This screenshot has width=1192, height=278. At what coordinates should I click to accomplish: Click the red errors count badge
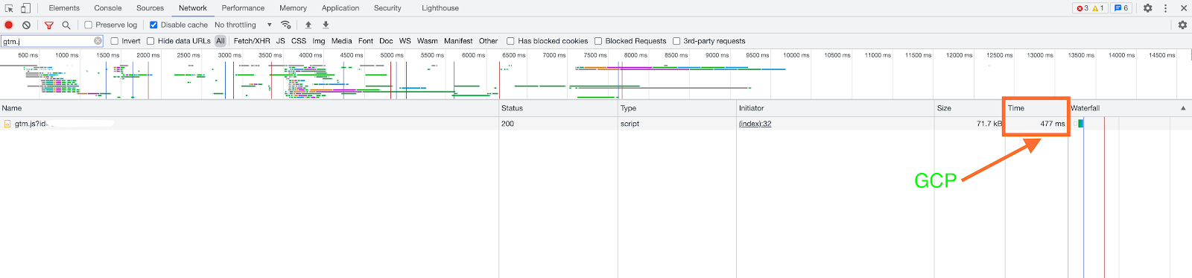1082,8
